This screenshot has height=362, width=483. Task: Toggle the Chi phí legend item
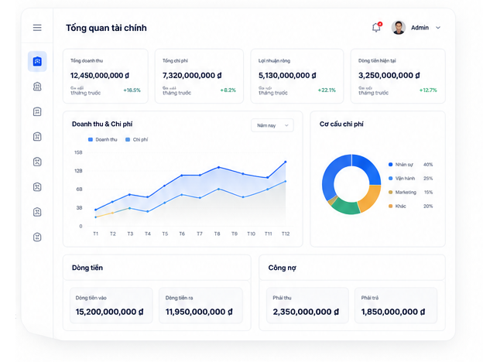(x=137, y=139)
